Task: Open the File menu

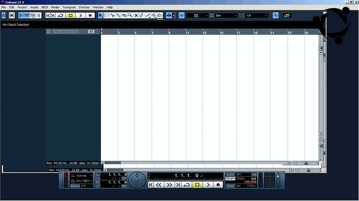Action: (4, 7)
